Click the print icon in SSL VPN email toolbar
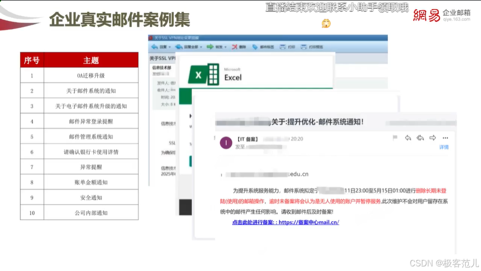This screenshot has width=481, height=271. (283, 47)
